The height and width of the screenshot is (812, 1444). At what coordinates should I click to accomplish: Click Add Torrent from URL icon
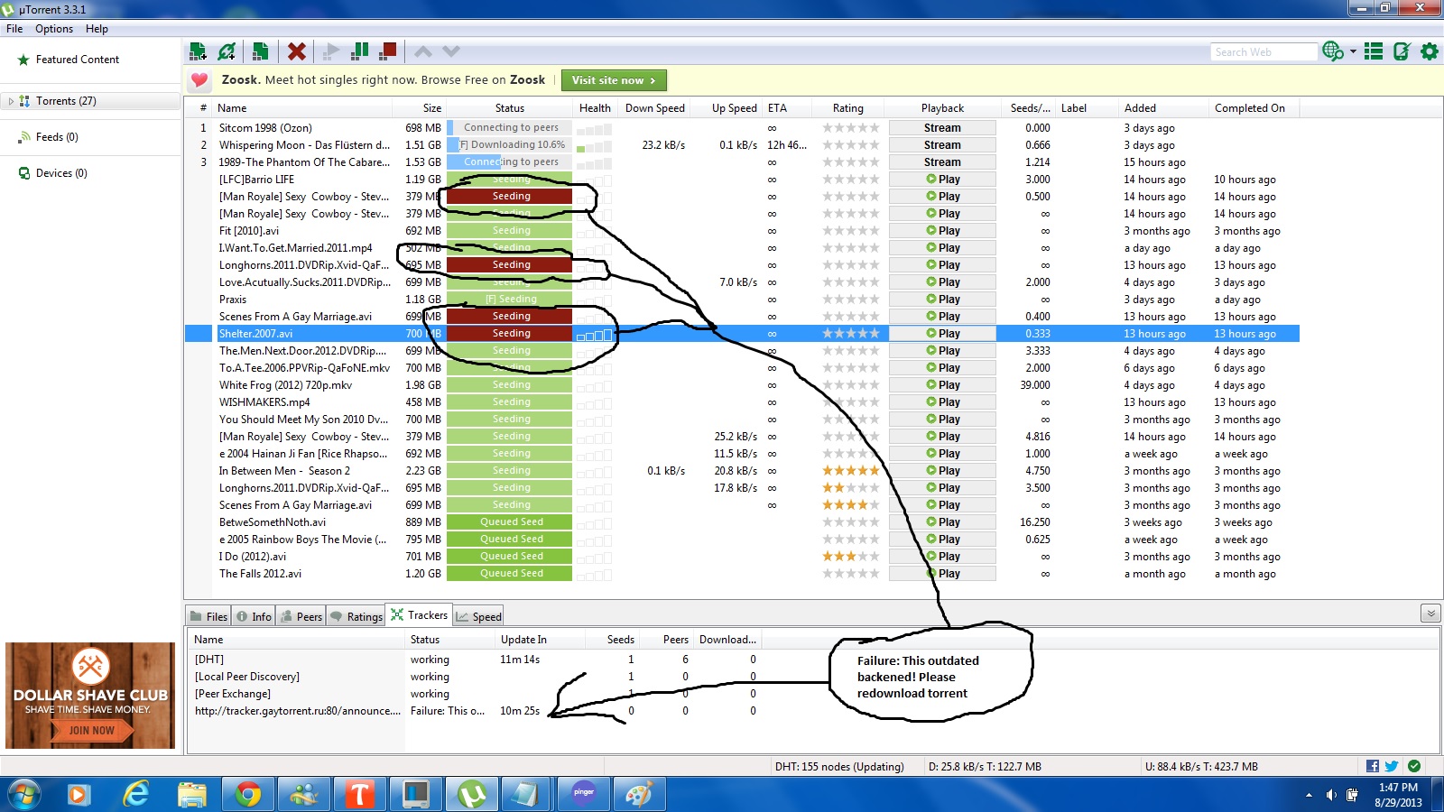pyautogui.click(x=227, y=51)
